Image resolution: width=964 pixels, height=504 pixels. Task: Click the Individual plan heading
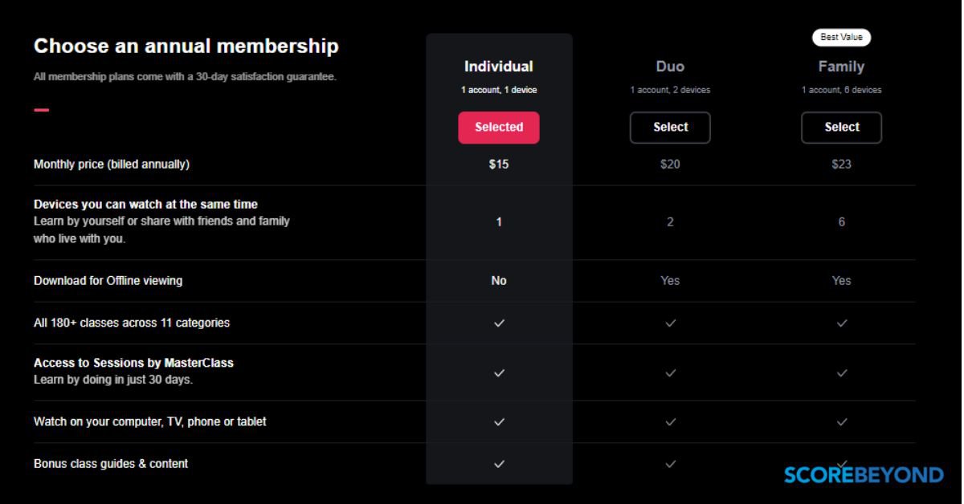499,67
